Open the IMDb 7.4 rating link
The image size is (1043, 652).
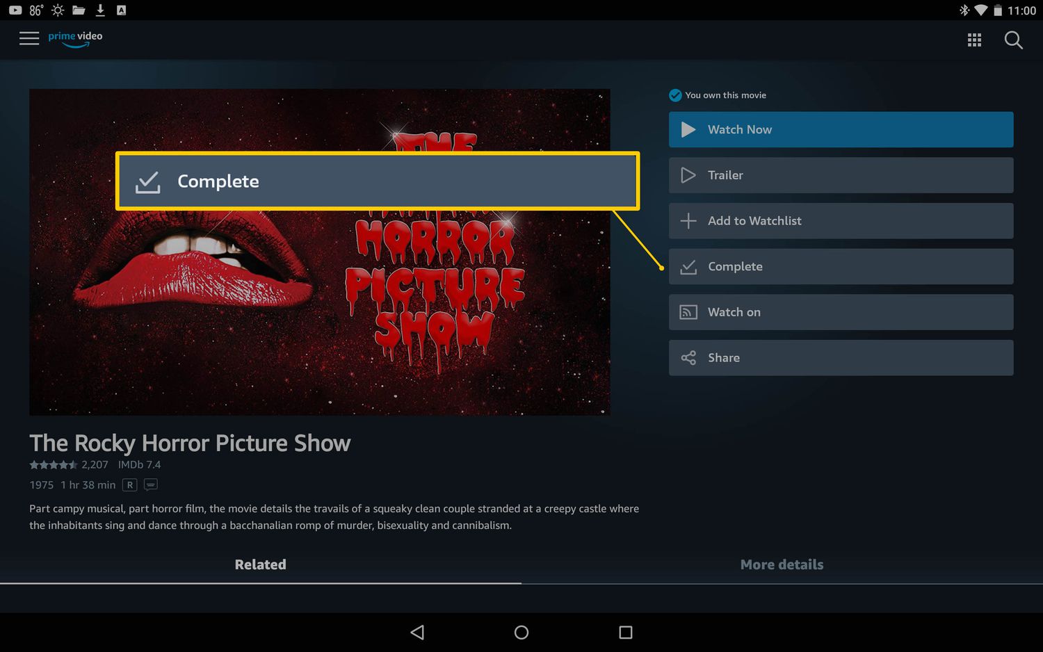tap(139, 464)
